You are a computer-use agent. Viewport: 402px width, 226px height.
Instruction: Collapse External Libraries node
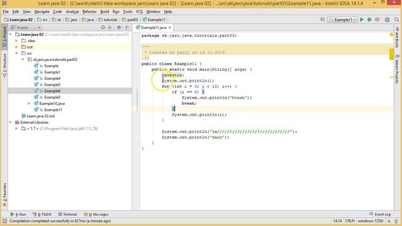pyautogui.click(x=11, y=122)
